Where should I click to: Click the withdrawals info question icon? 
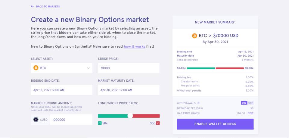pos(198,103)
